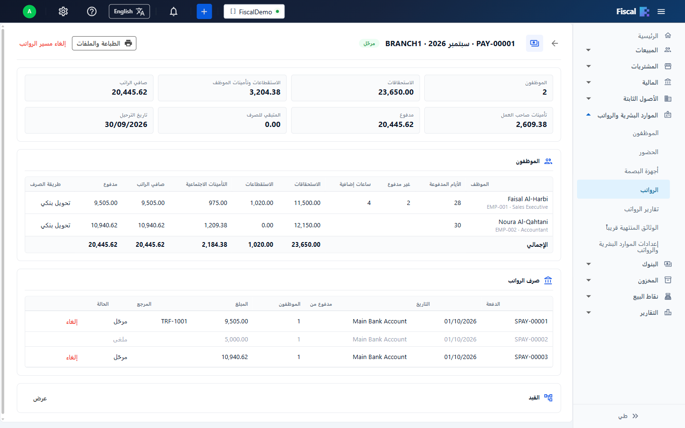
Task: Switch language with the English button
Action: click(x=129, y=11)
